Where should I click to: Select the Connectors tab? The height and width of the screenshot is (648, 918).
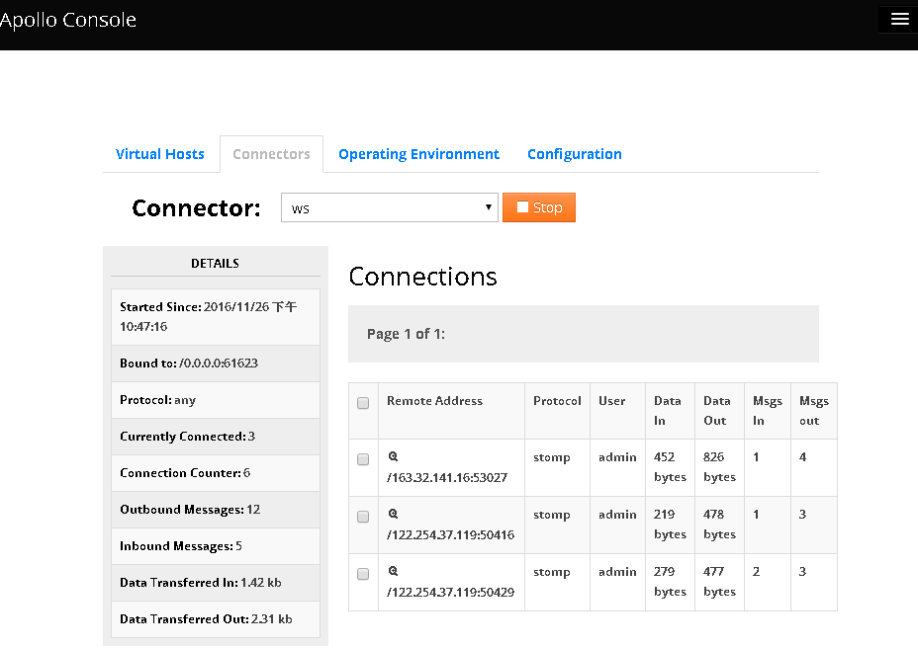coord(271,154)
